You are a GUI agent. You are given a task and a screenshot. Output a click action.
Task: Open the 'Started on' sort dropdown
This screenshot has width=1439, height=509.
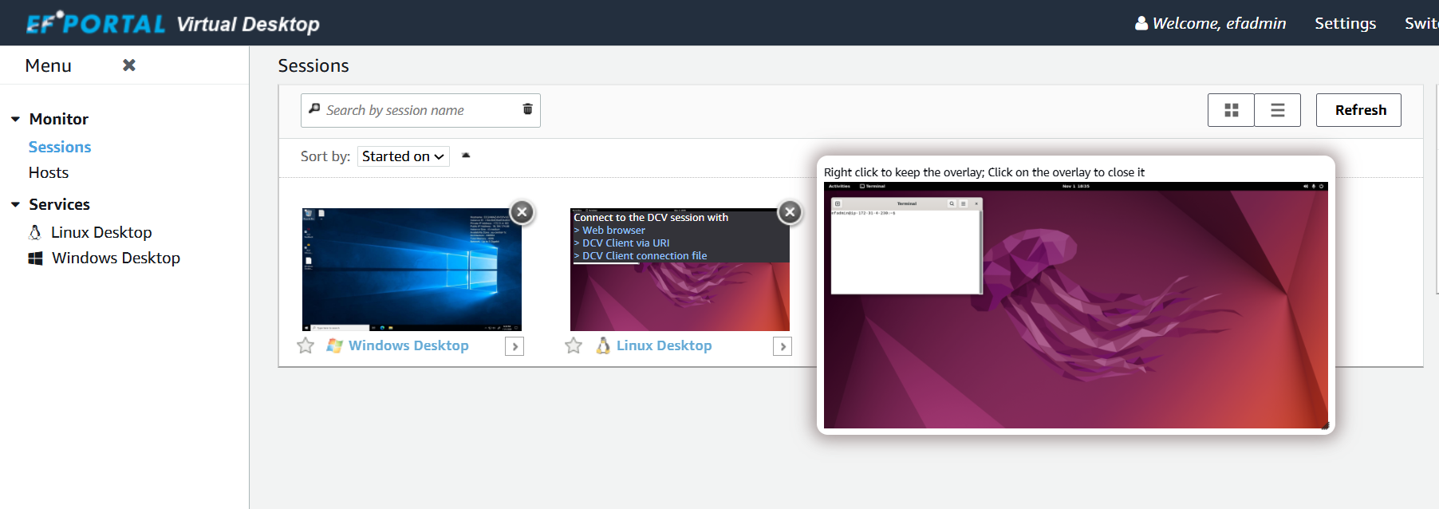click(403, 156)
